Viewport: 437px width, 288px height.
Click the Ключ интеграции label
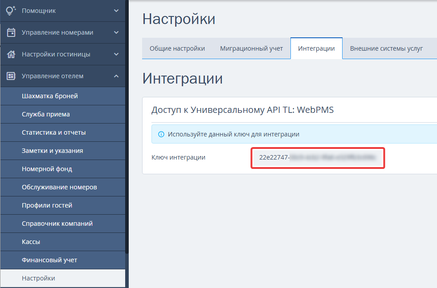tap(178, 157)
